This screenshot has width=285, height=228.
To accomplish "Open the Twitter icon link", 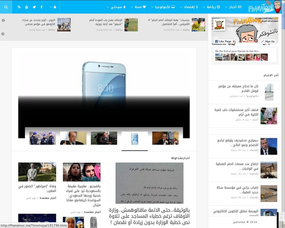I will tap(34, 7).
